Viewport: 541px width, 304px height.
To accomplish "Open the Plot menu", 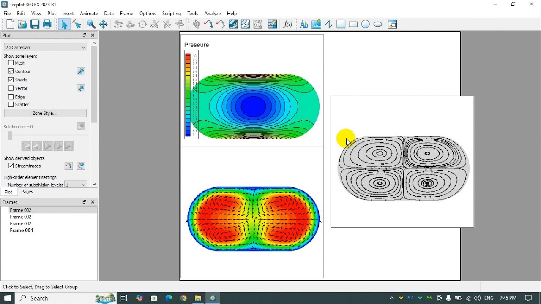I will pyautogui.click(x=52, y=14).
